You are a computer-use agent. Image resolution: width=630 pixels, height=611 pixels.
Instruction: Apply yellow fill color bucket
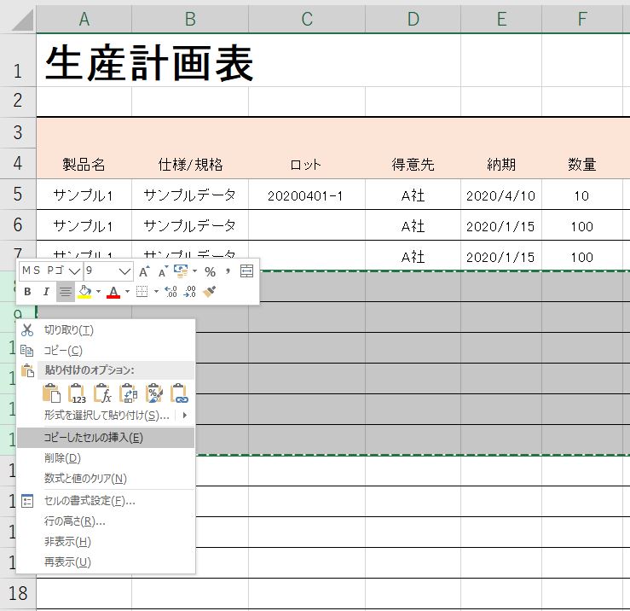[84, 291]
